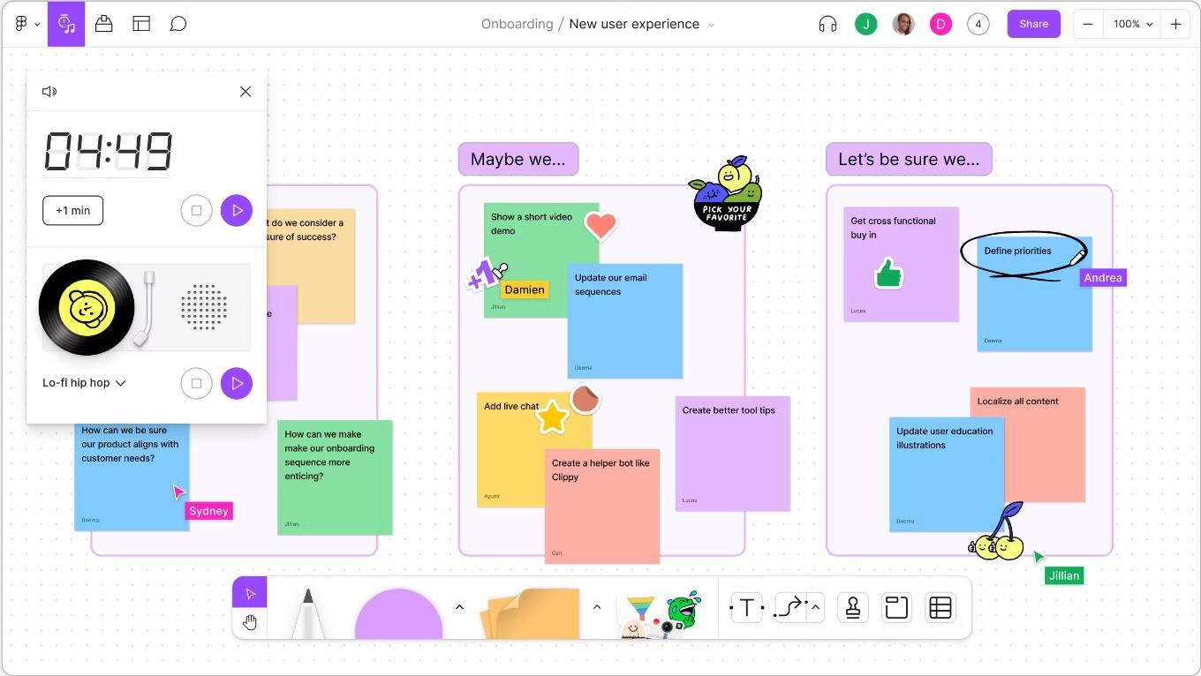The width and height of the screenshot is (1201, 676).
Task: Stop the Lo-fi hip hop music
Action: pos(196,383)
